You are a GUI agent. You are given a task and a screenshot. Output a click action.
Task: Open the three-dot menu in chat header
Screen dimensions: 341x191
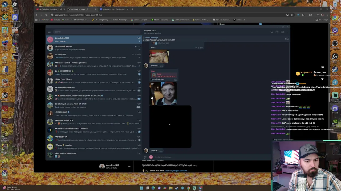pyautogui.click(x=287, y=32)
